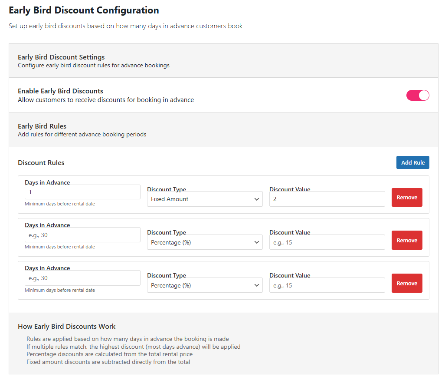Screen dimensions: 445x380
Task: Select the How Early Bird Discounts Work heading
Action: coord(66,327)
